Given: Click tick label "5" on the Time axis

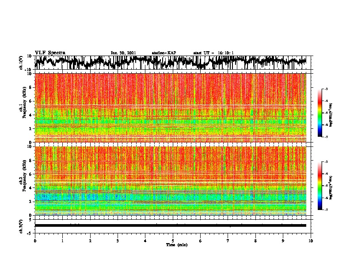Looking at the screenshot, I should click(x=173, y=241).
